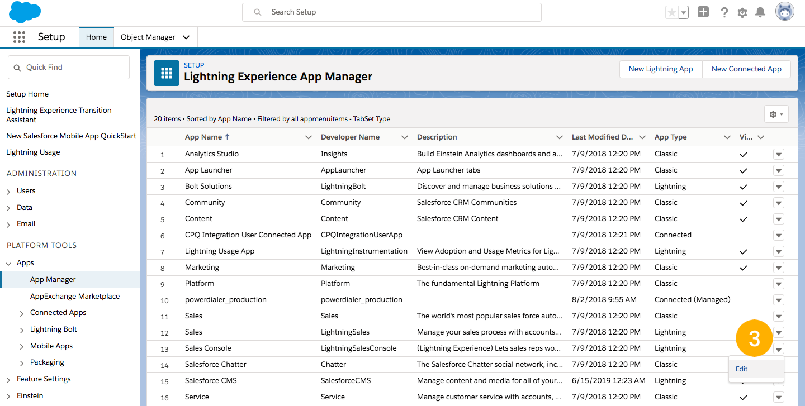Open row actions for powerdialer_production
The image size is (805, 406).
(x=778, y=300)
